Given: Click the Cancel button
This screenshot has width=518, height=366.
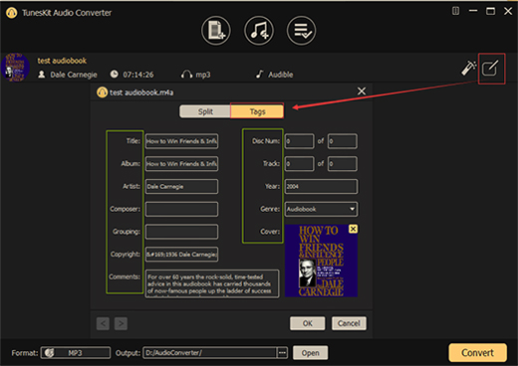Looking at the screenshot, I should pyautogui.click(x=349, y=323).
